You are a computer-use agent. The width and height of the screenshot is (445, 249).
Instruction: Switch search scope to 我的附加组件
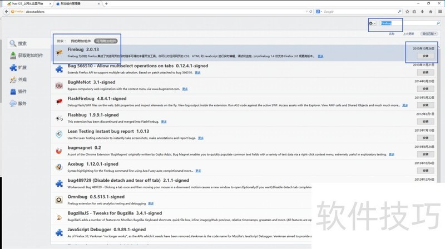click(81, 41)
